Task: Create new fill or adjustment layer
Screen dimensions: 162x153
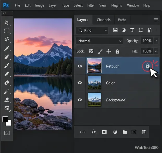Action: (115, 132)
